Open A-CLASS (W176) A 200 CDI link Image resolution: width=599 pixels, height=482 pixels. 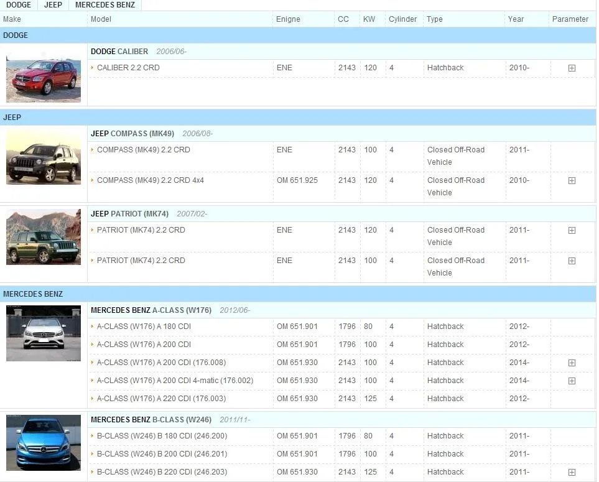(x=144, y=345)
